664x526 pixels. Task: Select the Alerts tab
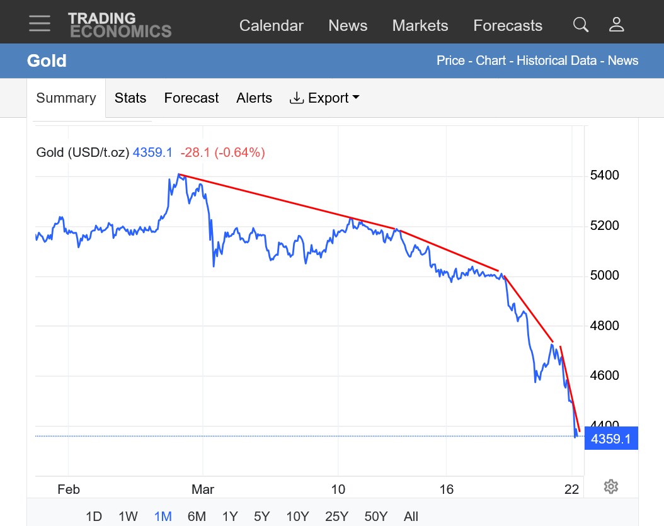(x=255, y=98)
